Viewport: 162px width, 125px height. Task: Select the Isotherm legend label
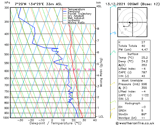tap(74, 20)
